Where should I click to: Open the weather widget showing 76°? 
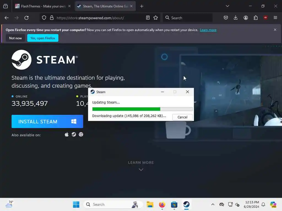(9, 204)
